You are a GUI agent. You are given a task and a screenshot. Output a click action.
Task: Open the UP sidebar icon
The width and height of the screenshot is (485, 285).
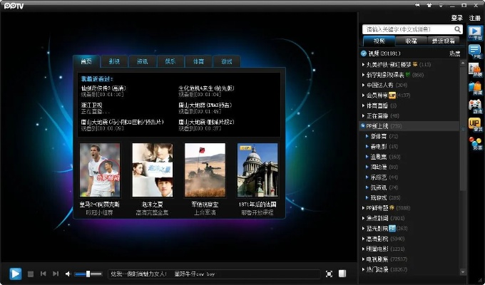tap(475, 125)
